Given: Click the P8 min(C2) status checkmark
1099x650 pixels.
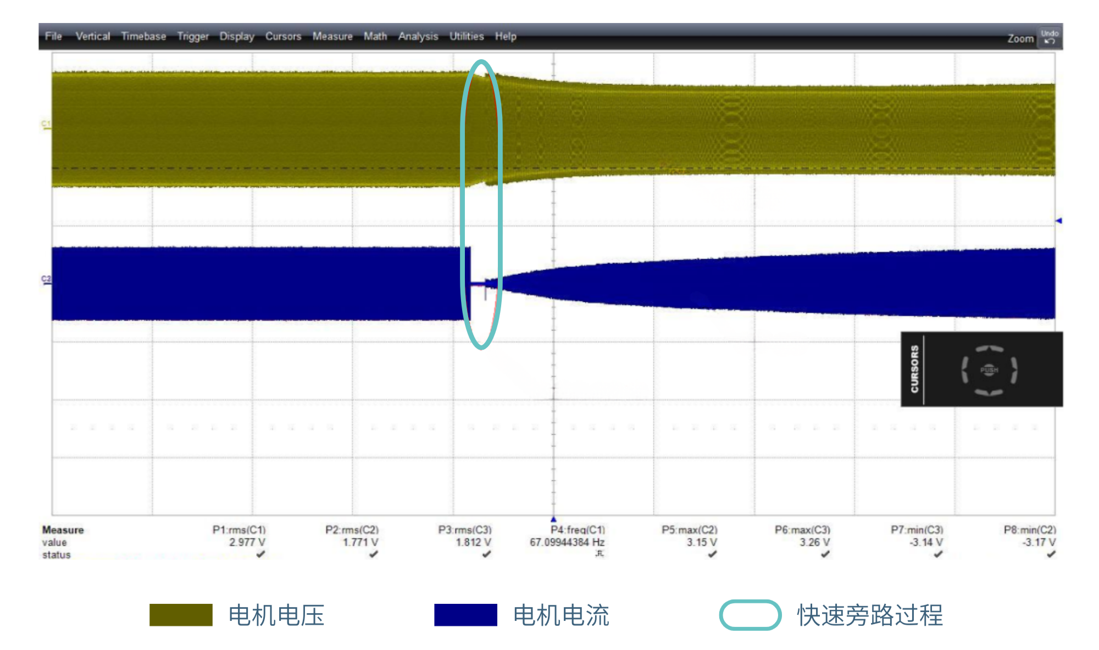Looking at the screenshot, I should point(1051,554).
